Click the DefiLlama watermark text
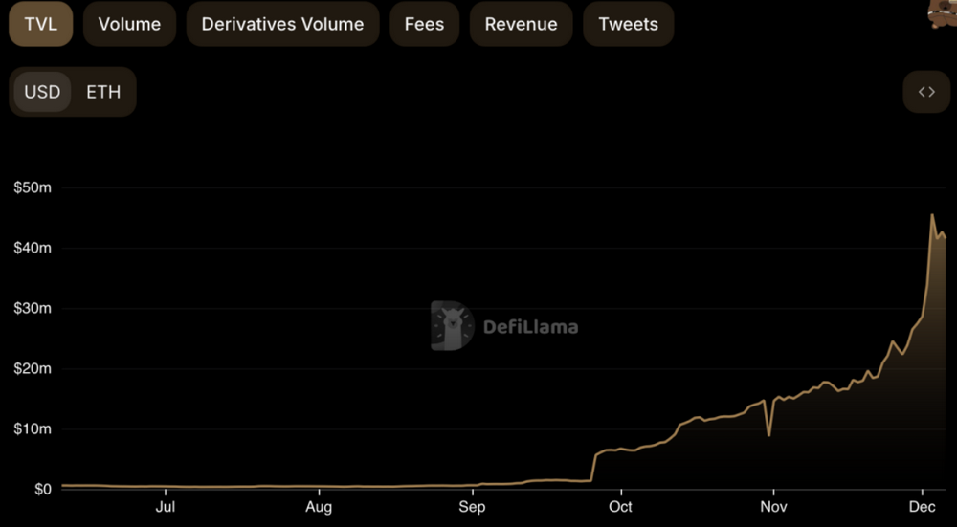 530,327
